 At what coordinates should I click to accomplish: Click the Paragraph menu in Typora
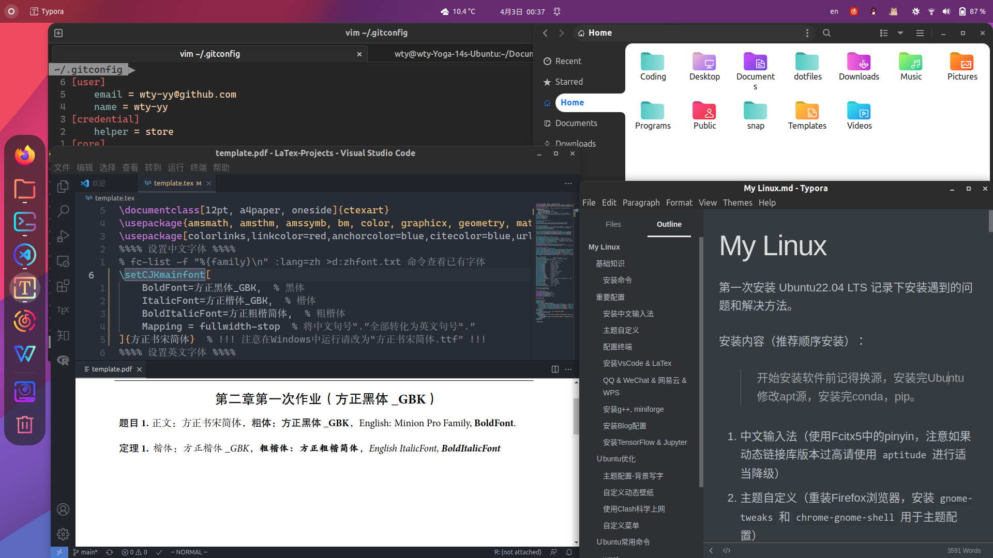(x=640, y=203)
